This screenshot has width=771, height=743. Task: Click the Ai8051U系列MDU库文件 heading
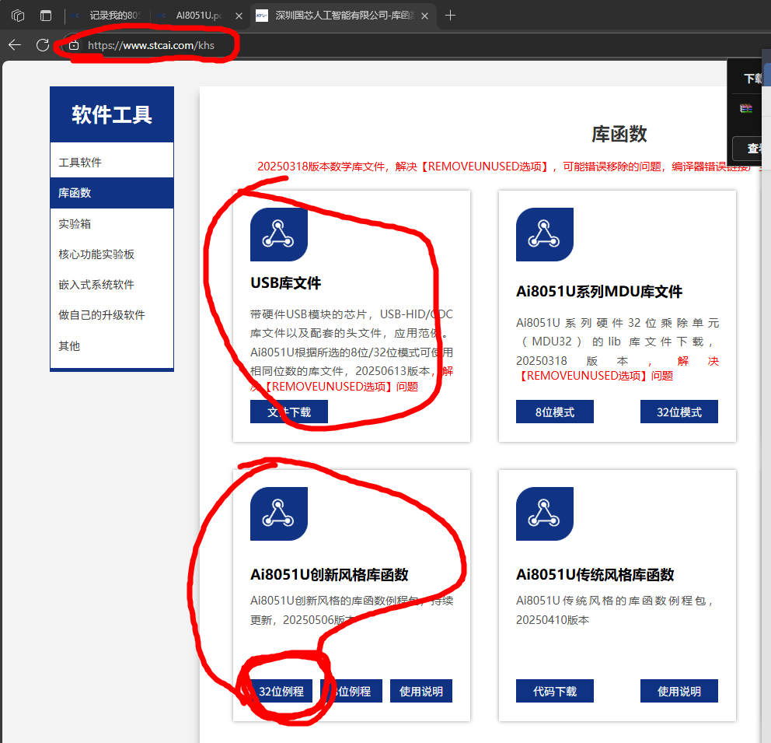599,291
